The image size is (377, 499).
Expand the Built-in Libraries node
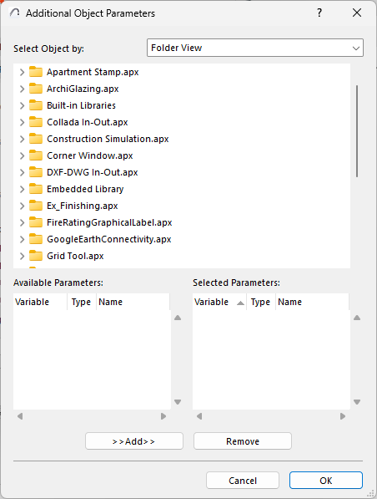pyautogui.click(x=22, y=105)
